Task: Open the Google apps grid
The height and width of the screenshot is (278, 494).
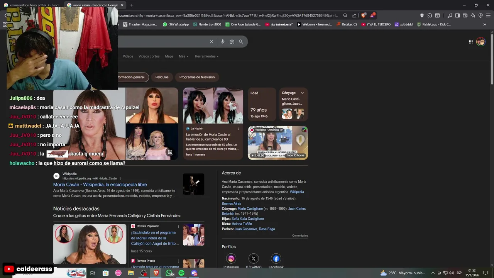Action: pos(471,42)
